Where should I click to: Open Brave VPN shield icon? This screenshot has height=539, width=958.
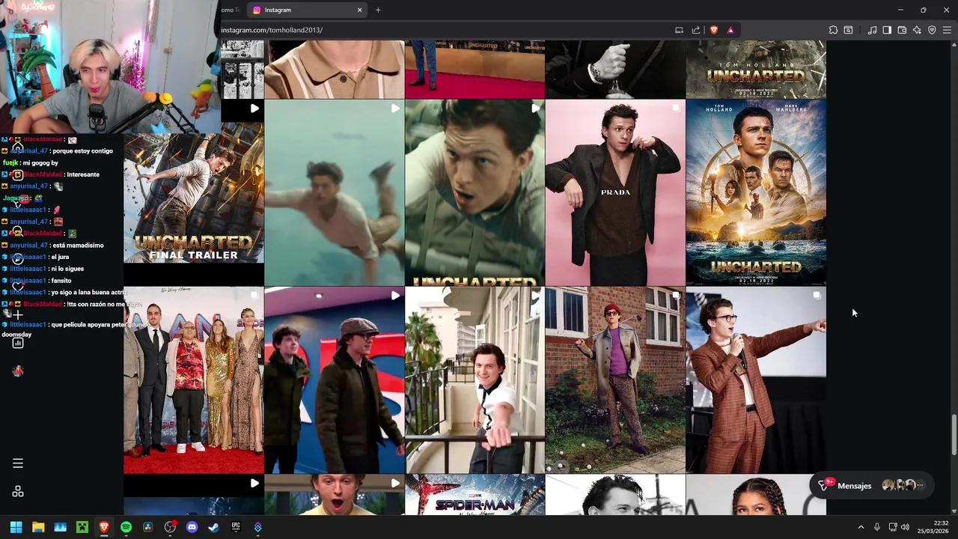[932, 30]
